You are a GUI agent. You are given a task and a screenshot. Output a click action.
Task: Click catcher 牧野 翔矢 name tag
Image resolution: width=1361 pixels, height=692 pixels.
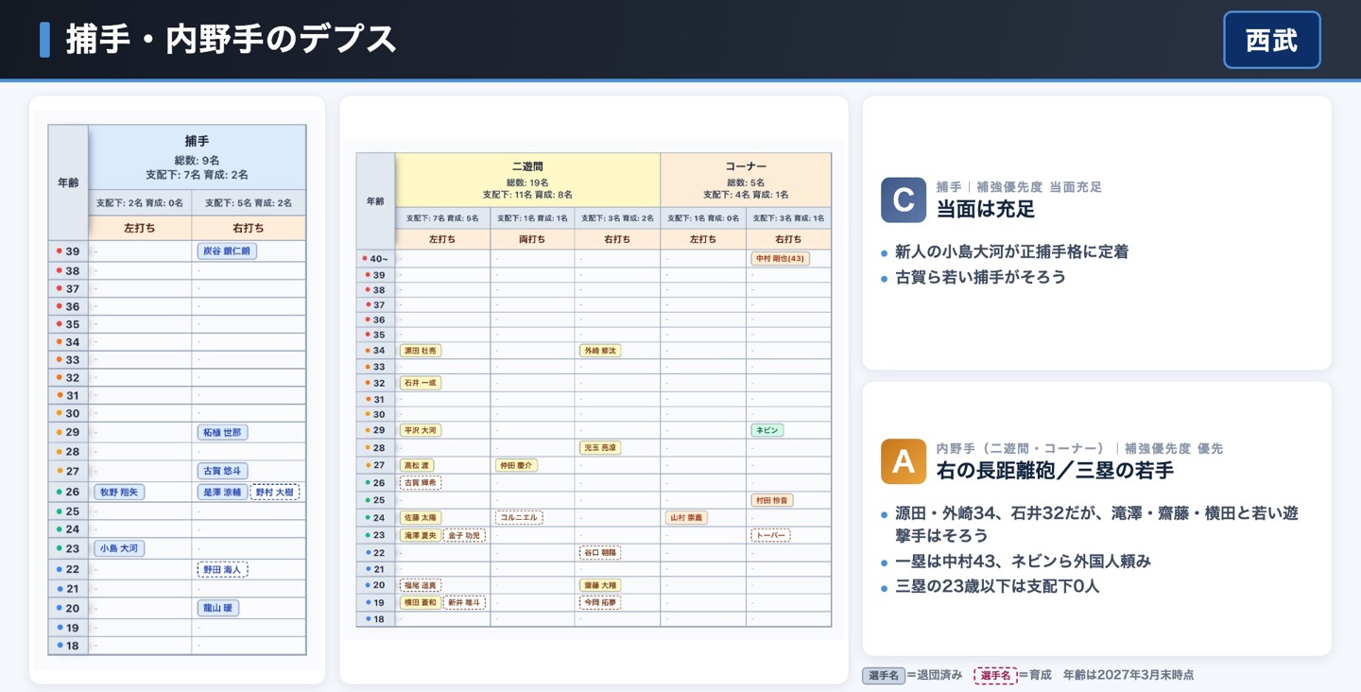(119, 492)
